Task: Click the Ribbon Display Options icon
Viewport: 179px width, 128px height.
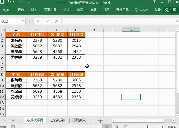Action: click(154, 3)
